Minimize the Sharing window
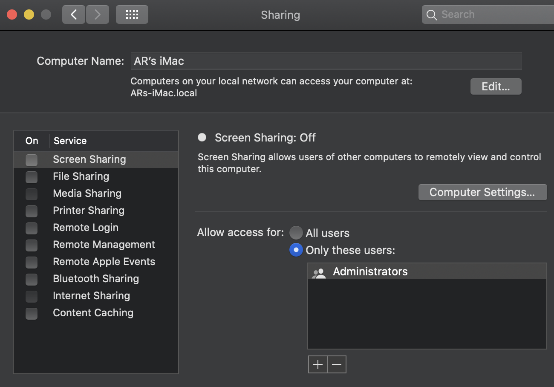Screen dimensions: 554x387 [29, 15]
